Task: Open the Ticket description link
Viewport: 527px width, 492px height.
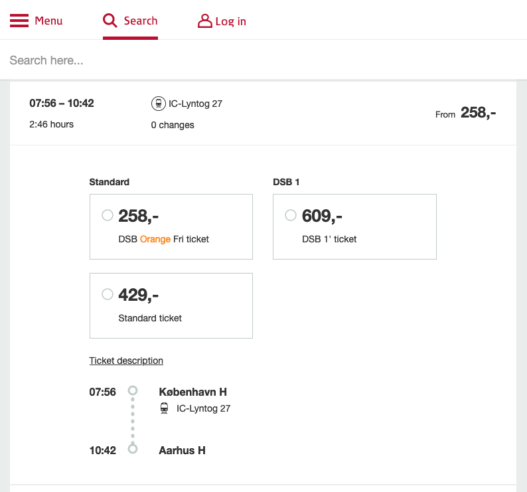Action: click(x=126, y=361)
